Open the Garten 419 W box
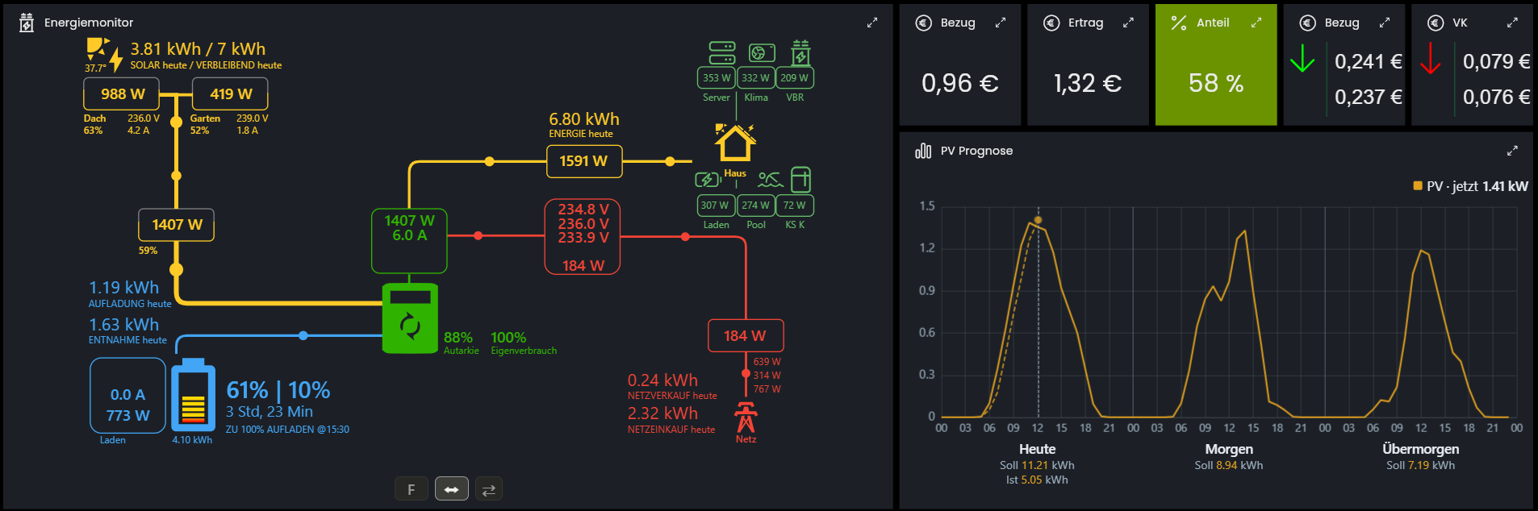Viewport: 1538px width, 511px height. coord(230,94)
